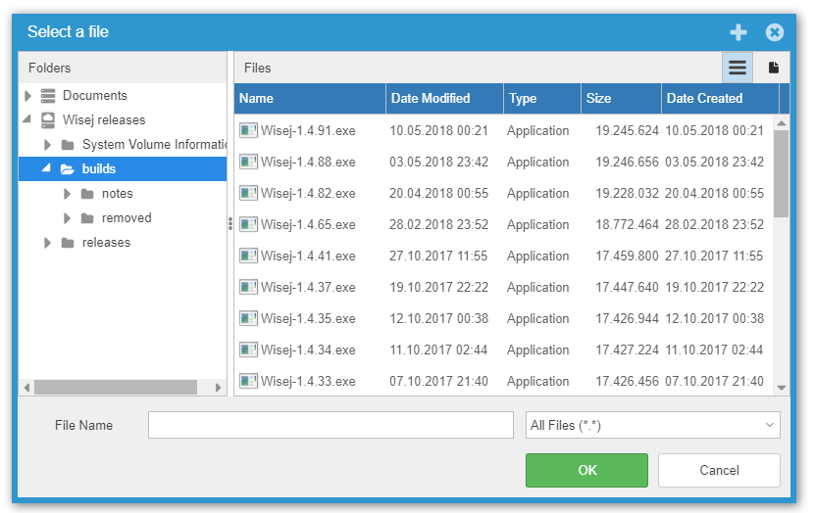Select the Documents root item

(94, 95)
